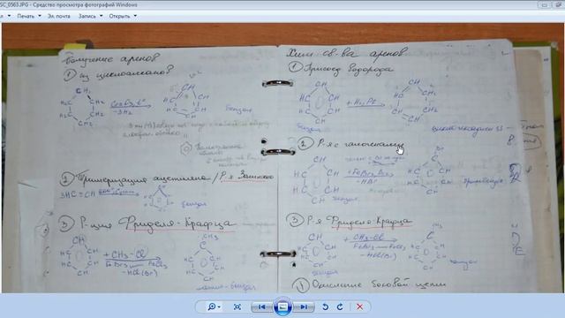Click the displayed notebook photo
This screenshot has height=318, width=565.
coord(282,158)
